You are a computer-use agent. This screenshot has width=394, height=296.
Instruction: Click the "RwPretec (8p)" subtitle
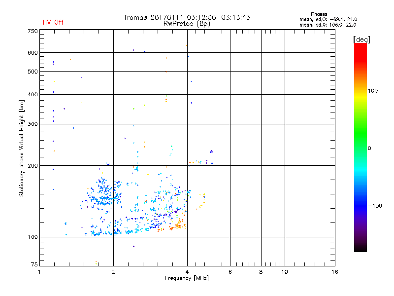coord(187,24)
